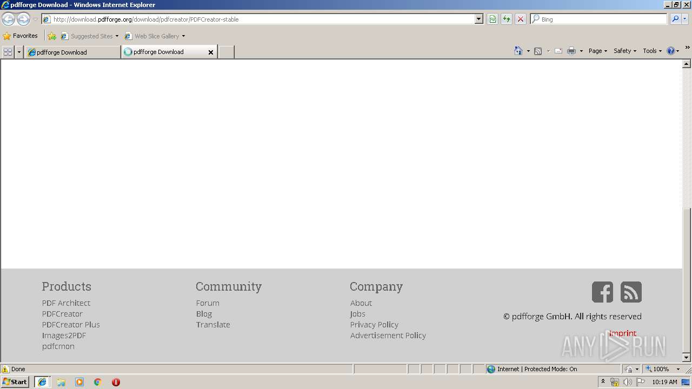Open Favorites star button
Screen dimensions: 692x389
(x=21, y=36)
